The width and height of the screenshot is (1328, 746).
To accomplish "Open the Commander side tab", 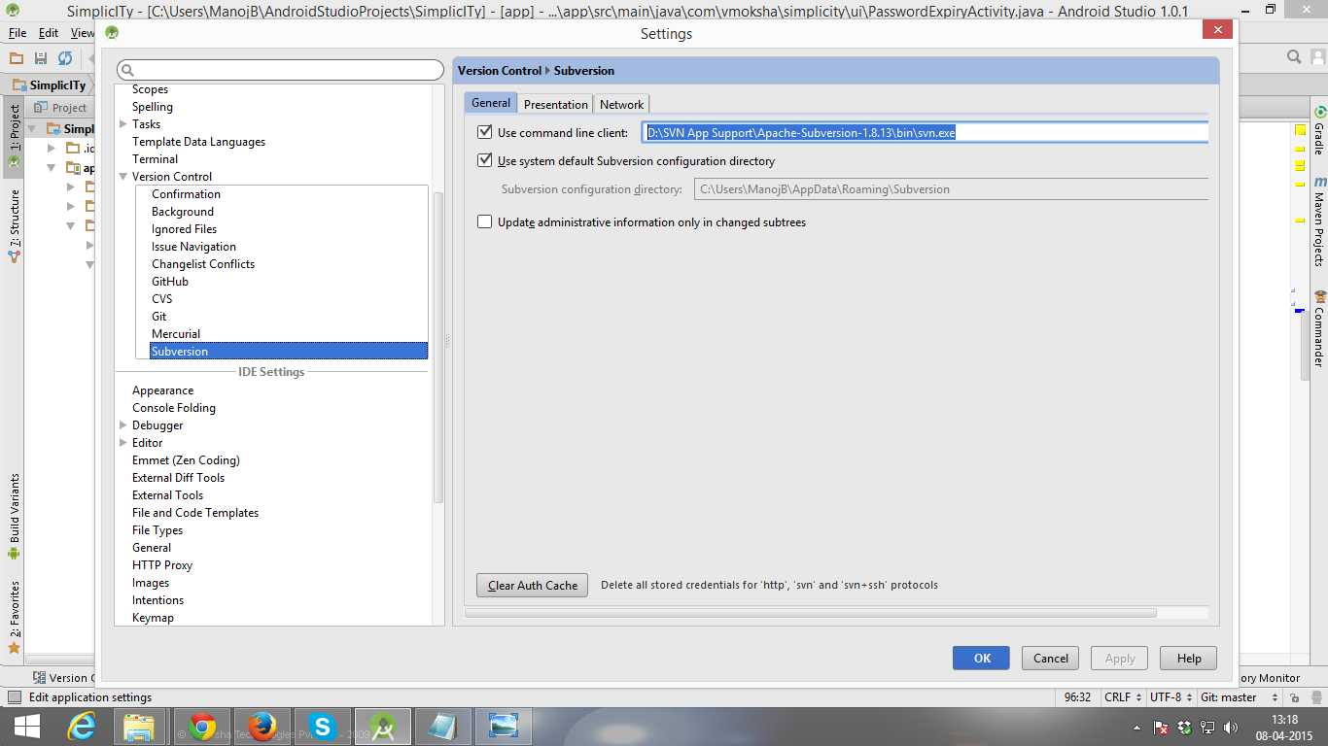I will 1320,328.
